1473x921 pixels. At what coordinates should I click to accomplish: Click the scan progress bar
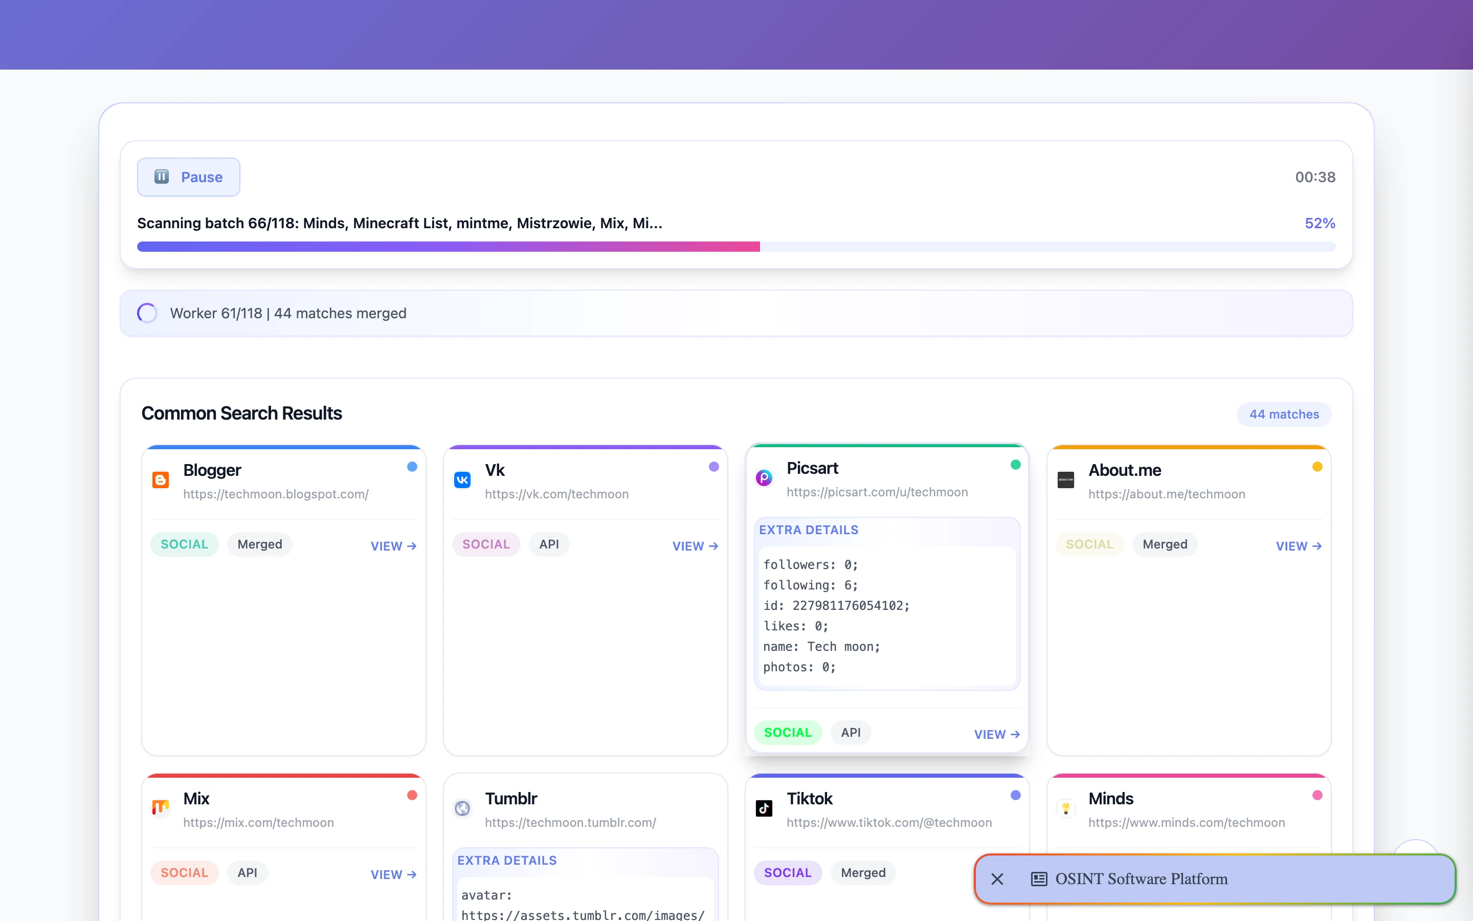pyautogui.click(x=736, y=246)
